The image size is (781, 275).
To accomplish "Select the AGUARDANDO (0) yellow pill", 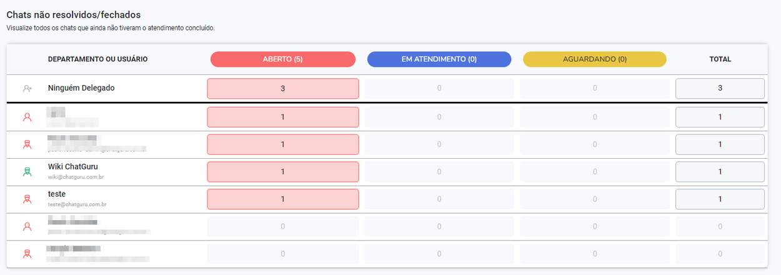I will [595, 59].
